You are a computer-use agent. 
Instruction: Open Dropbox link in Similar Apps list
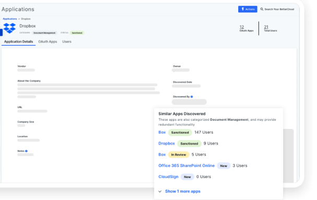pos(167,144)
